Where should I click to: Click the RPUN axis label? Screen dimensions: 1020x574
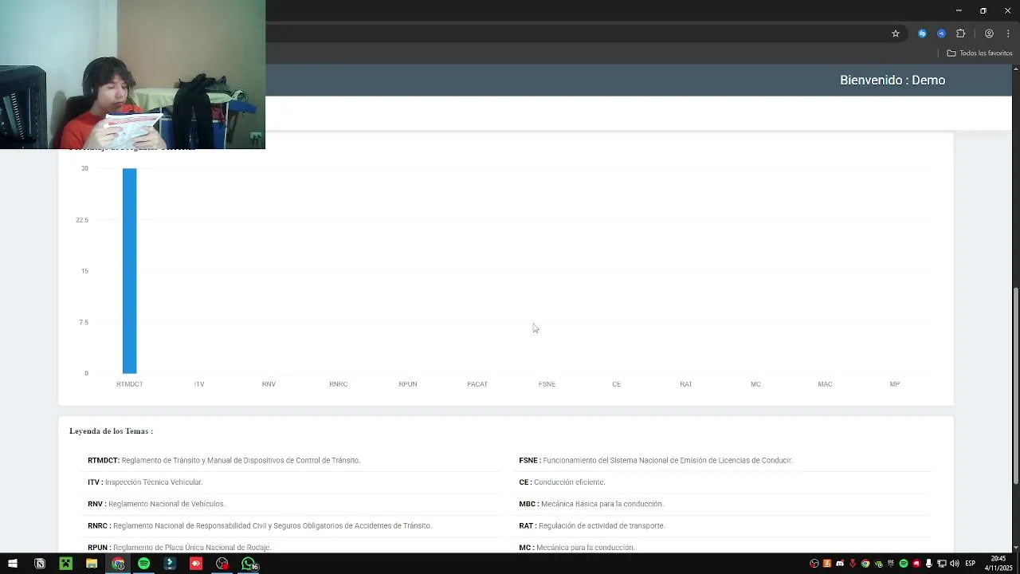point(408,384)
